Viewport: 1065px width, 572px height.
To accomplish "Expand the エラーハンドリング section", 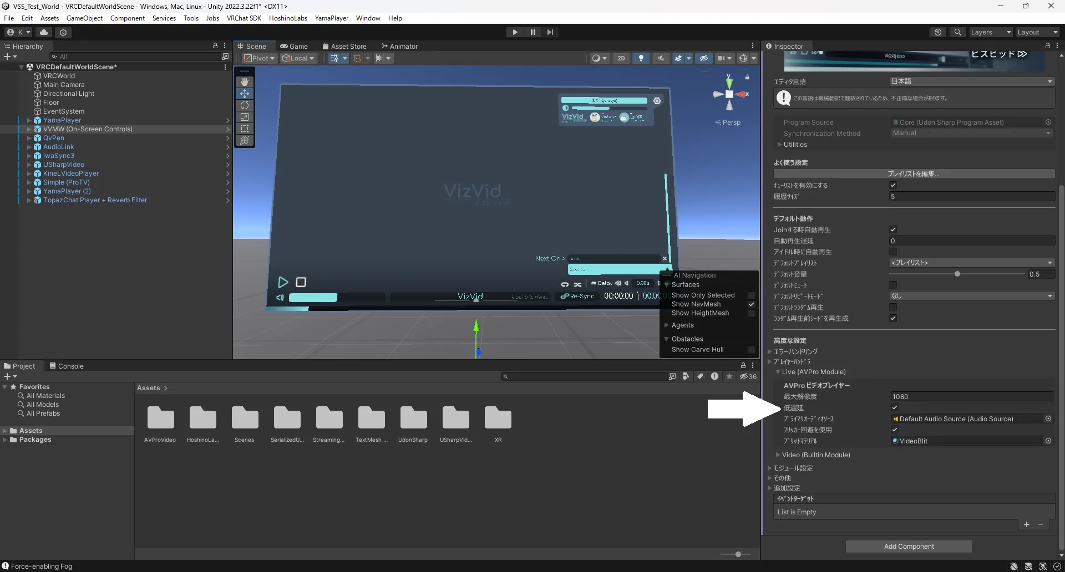I will coord(770,351).
